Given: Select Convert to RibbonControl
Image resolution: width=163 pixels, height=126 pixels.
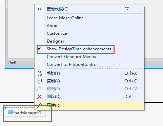Looking at the screenshot, I should tap(72, 65).
